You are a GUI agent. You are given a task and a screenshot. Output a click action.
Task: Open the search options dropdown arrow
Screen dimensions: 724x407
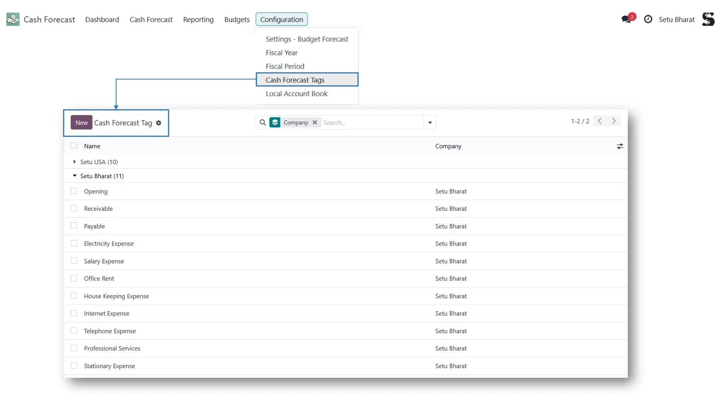pos(430,122)
